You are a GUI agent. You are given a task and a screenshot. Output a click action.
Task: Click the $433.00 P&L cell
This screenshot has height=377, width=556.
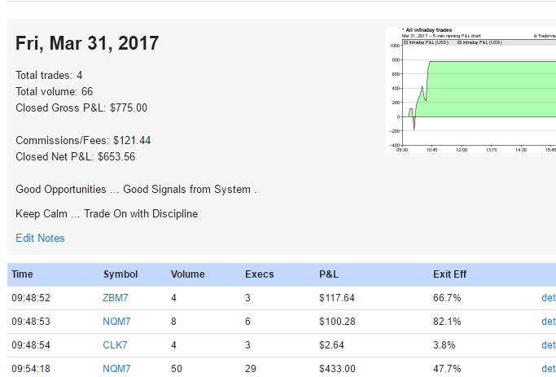[337, 369]
